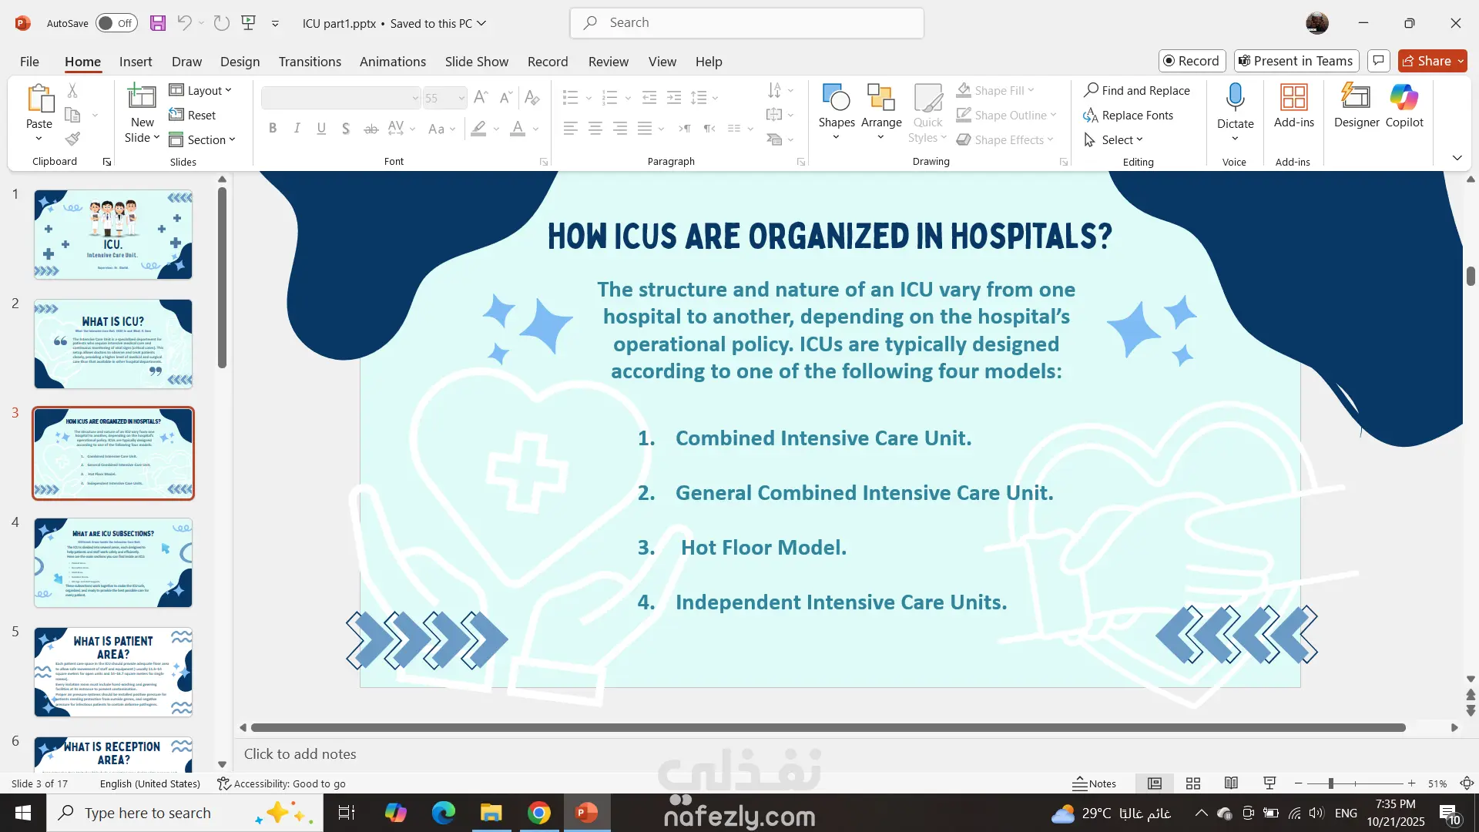Click the Save icon in title bar
This screenshot has height=832, width=1479.
(158, 23)
